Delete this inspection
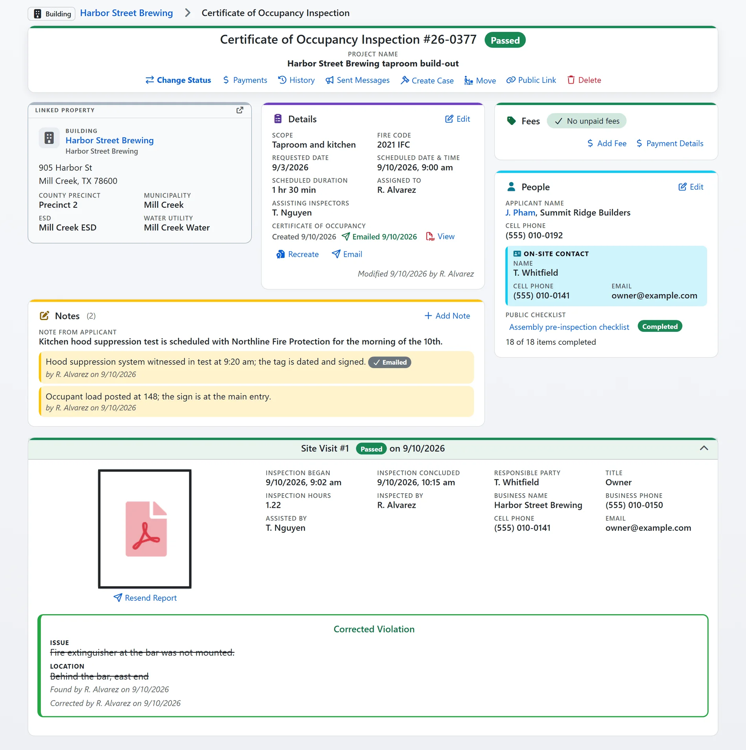746x750 pixels. (584, 80)
